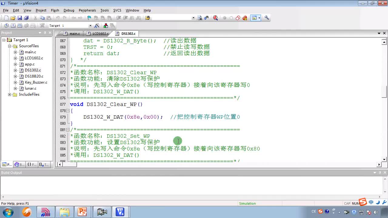
Task: Switch to the main.c editor tab
Action: coord(72,34)
